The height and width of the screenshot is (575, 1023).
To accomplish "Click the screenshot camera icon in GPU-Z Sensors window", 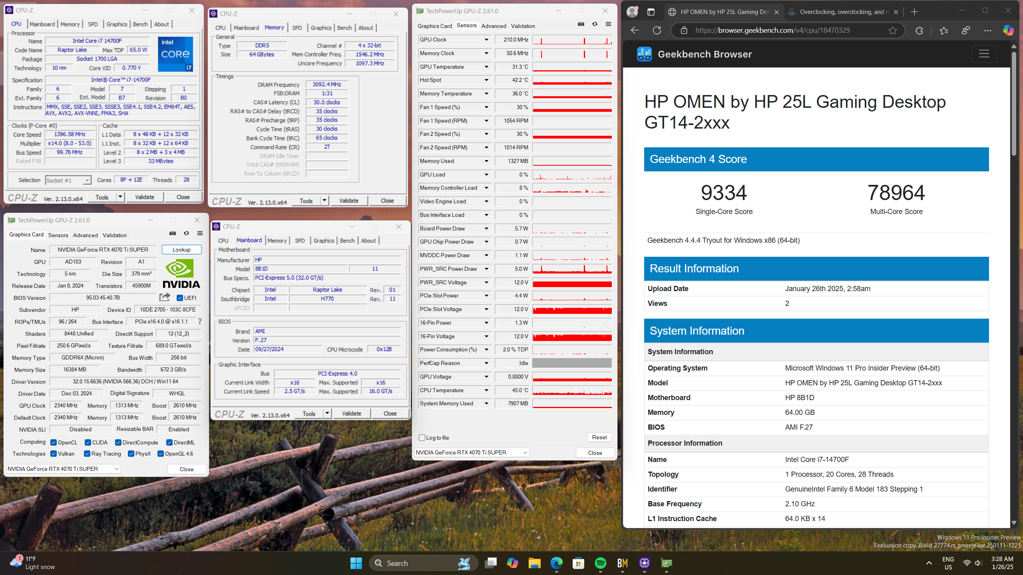I will (581, 24).
